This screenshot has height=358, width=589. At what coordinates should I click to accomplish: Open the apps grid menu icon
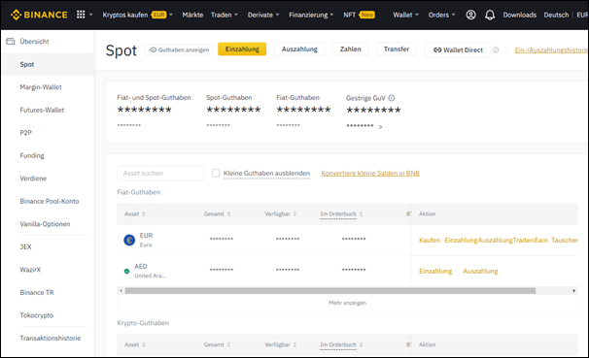tap(81, 15)
